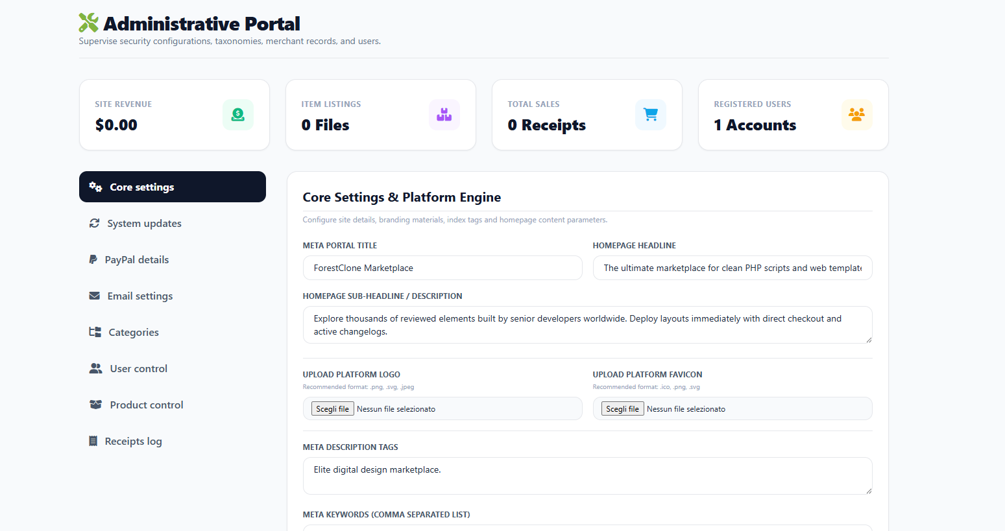
Task: Click the 'Supervise security configurations' subtitle
Action: pyautogui.click(x=230, y=41)
